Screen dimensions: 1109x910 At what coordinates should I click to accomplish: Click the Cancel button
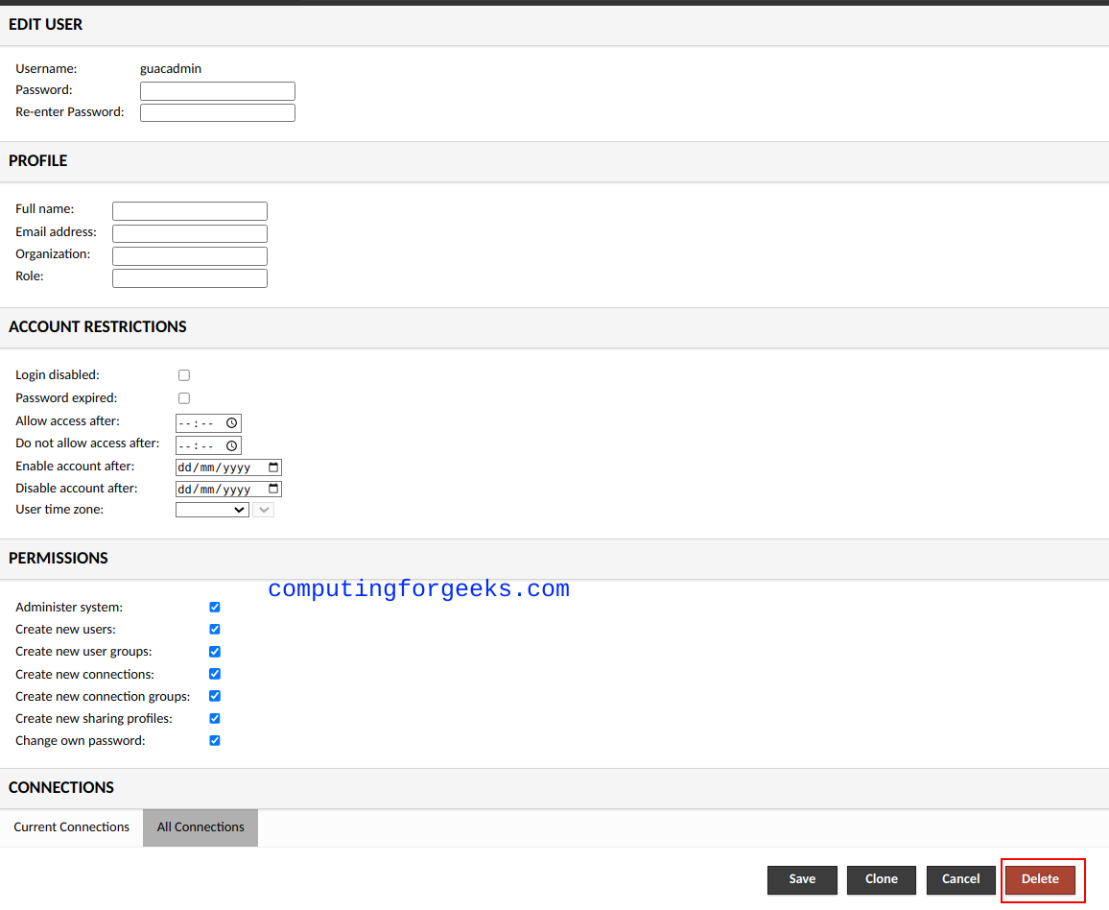960,879
